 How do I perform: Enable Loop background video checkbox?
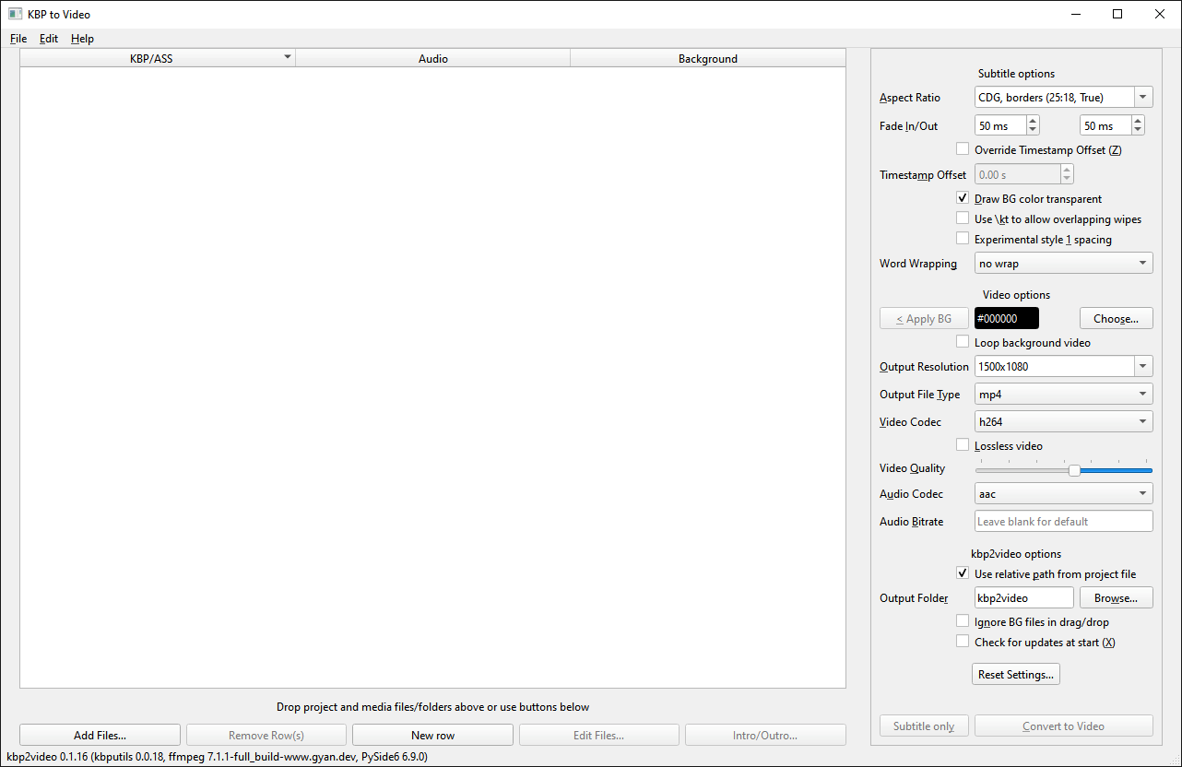[963, 342]
